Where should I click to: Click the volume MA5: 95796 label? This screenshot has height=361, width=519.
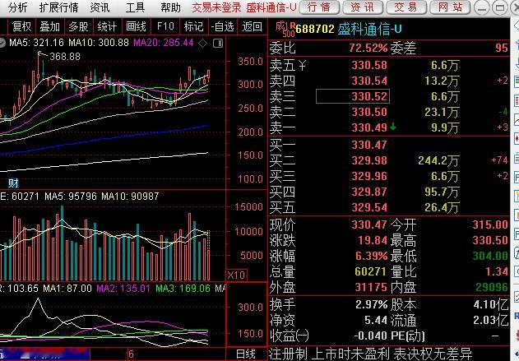(x=71, y=197)
